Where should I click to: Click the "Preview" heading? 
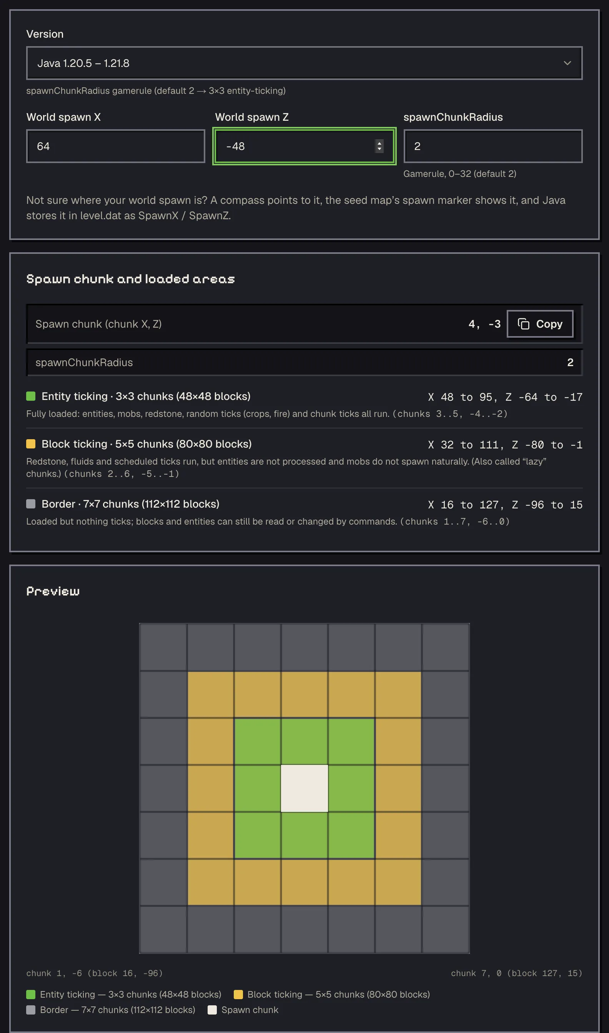tap(53, 591)
